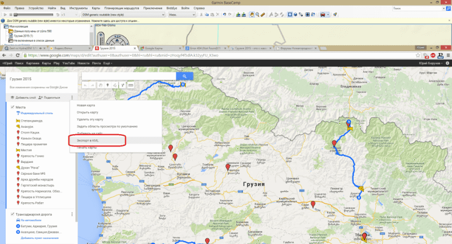Select Крепость Рабат place in list
Screen dimensions: 452x244
pos(32,203)
